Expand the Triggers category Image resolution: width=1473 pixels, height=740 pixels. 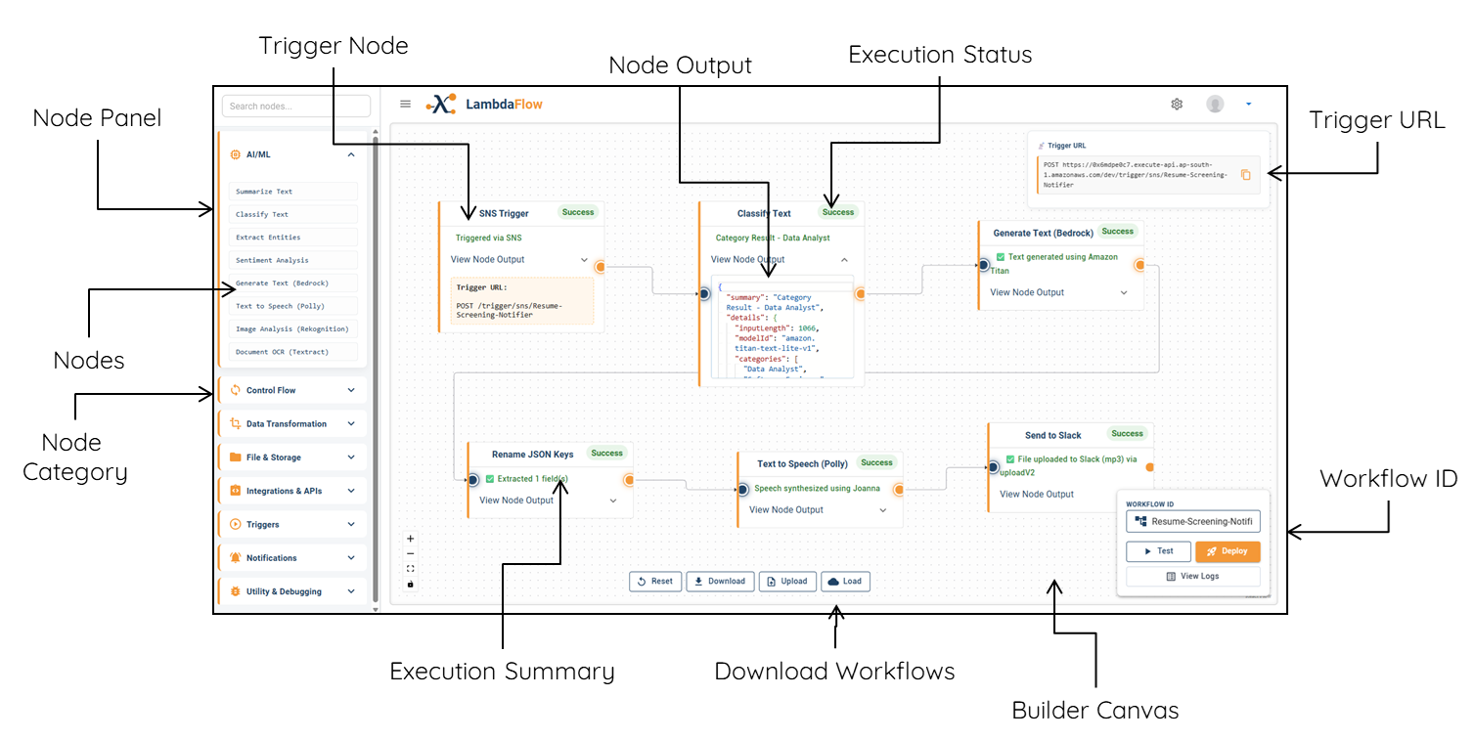pos(351,524)
